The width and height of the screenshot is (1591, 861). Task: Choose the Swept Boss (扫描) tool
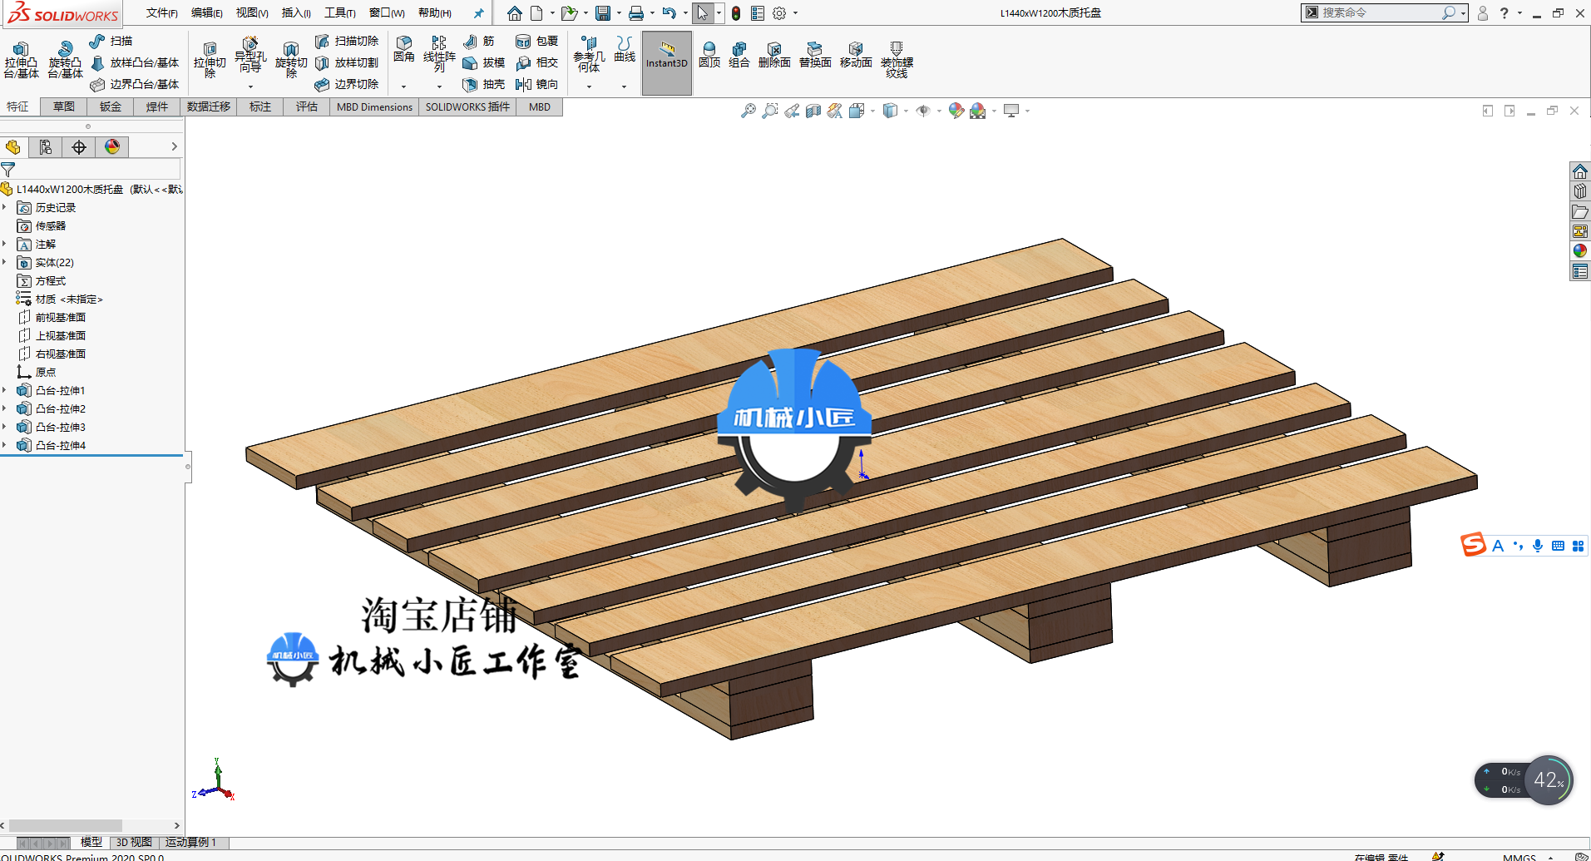(x=111, y=41)
